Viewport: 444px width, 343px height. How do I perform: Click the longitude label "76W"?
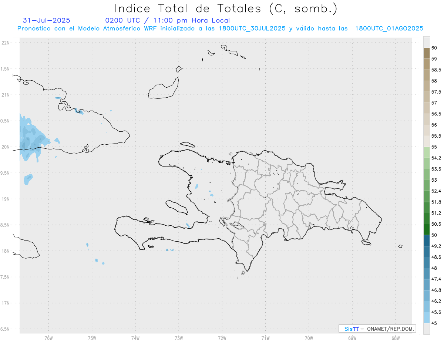[x=48, y=338]
